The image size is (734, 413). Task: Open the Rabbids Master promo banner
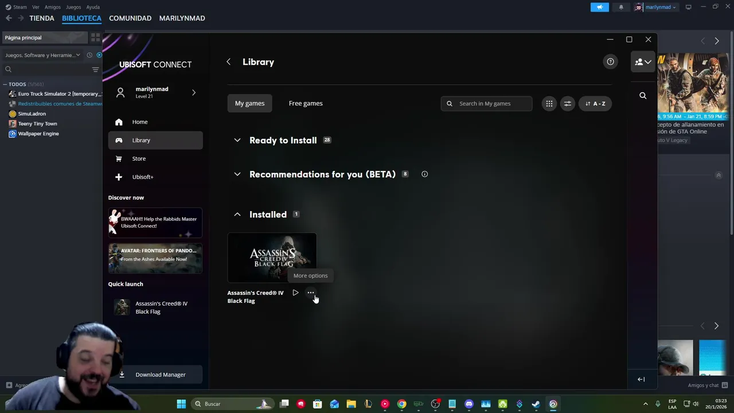(x=155, y=223)
